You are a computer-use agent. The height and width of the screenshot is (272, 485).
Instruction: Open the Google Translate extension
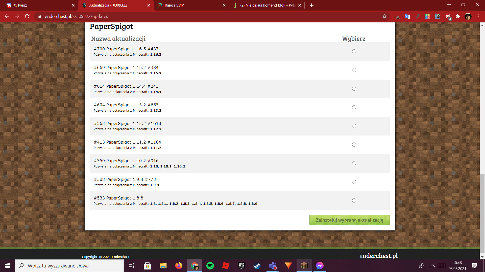click(407, 16)
